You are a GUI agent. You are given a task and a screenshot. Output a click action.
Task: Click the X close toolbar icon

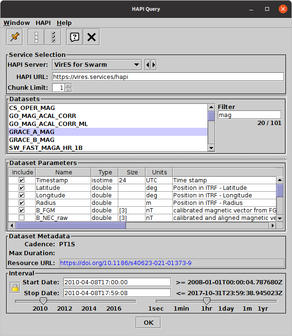coord(92,37)
